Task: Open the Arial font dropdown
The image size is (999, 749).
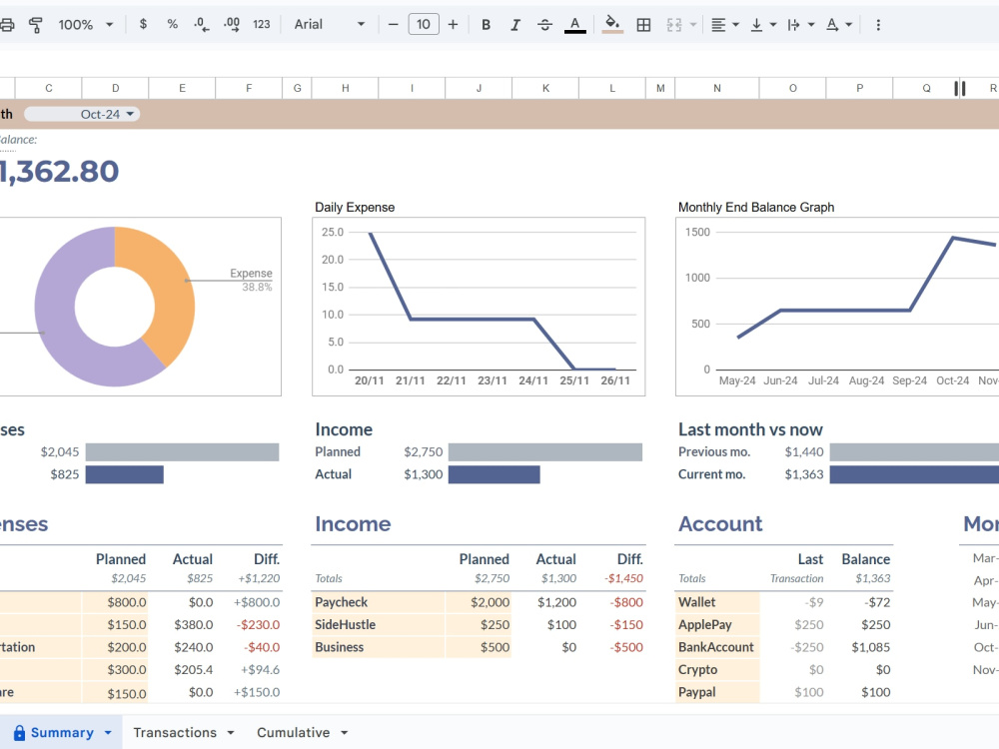Action: point(329,24)
